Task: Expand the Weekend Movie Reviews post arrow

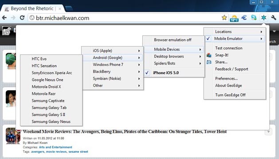Action: 268,132
